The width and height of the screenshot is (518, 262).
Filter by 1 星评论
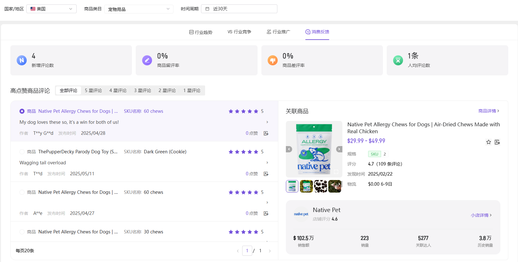(x=192, y=90)
